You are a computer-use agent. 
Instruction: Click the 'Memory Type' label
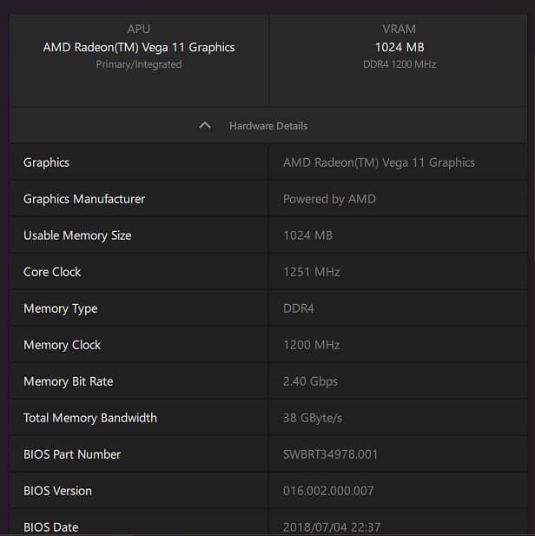click(x=61, y=308)
